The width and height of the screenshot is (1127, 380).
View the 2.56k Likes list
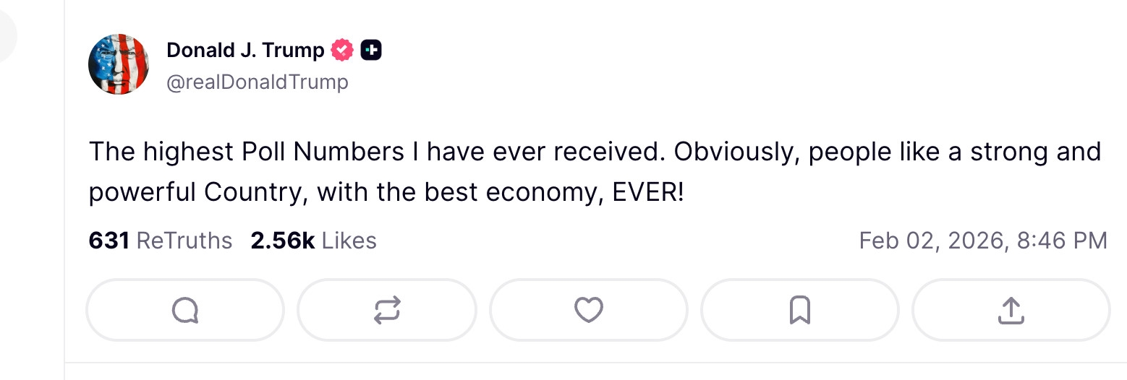point(313,241)
